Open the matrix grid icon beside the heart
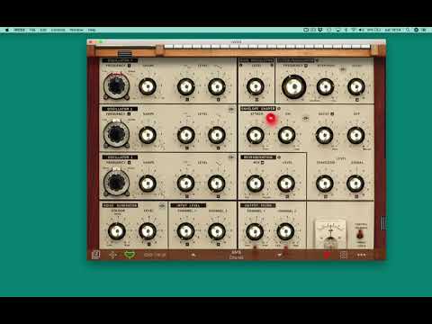The height and width of the screenshot is (324, 432). tap(343, 255)
